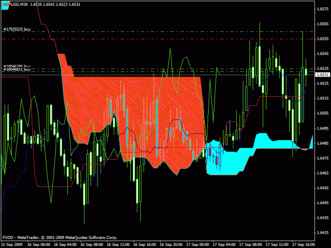Click the 17 Sep 16:00 time label
The height and width of the screenshot is (248, 331).
(x=303, y=245)
